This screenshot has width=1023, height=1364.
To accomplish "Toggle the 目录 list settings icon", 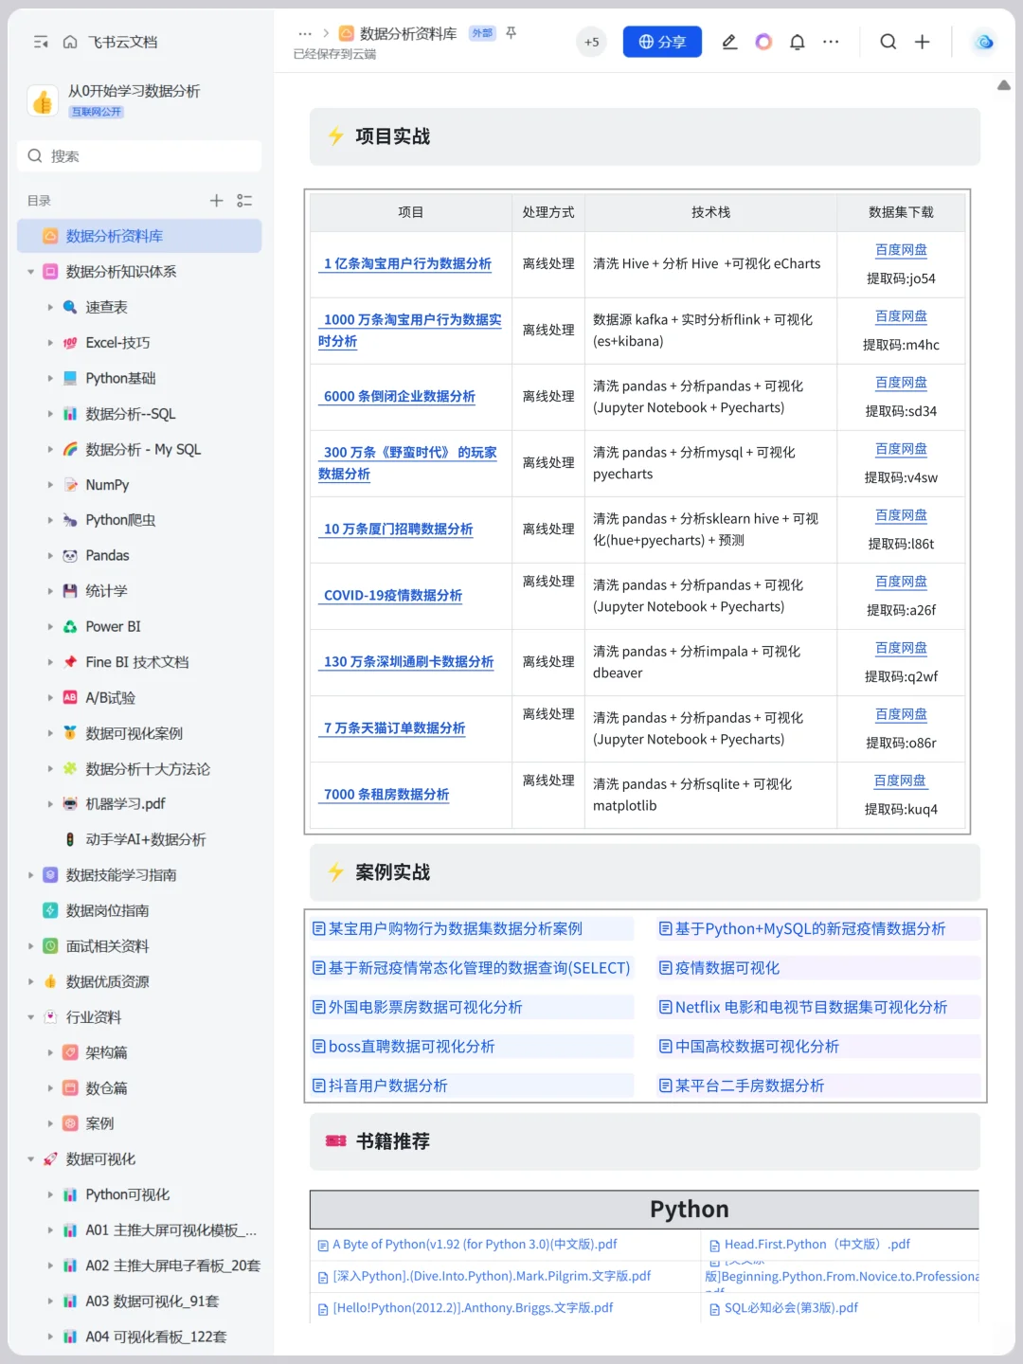I will (x=244, y=200).
